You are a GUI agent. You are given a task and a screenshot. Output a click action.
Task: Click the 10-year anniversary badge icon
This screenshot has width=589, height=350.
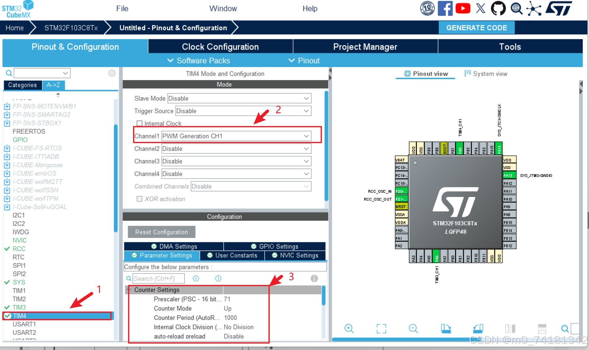[427, 8]
